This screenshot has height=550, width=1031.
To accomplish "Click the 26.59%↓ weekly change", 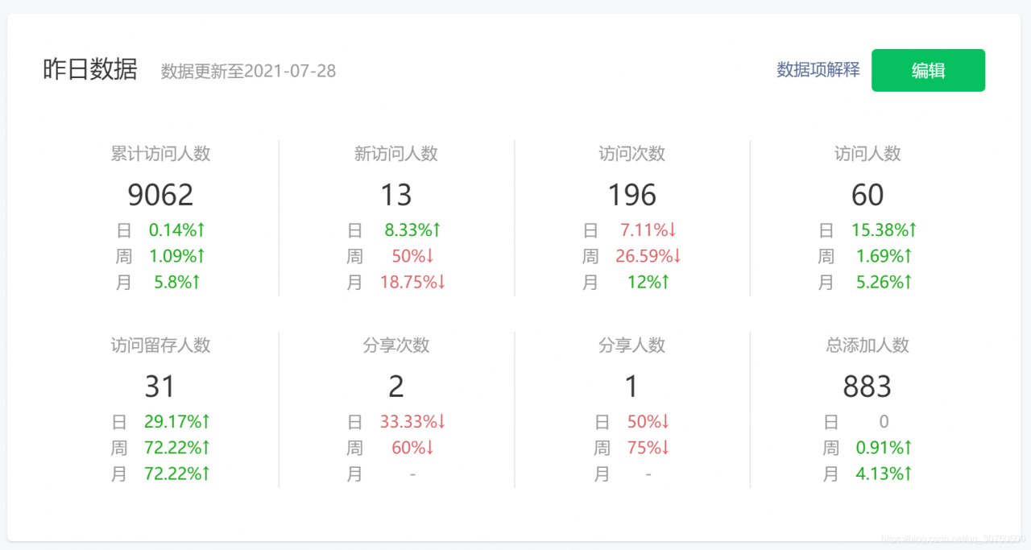I will click(648, 256).
